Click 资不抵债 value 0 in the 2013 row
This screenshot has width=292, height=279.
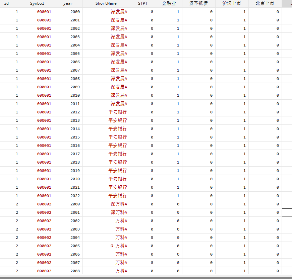click(211, 120)
